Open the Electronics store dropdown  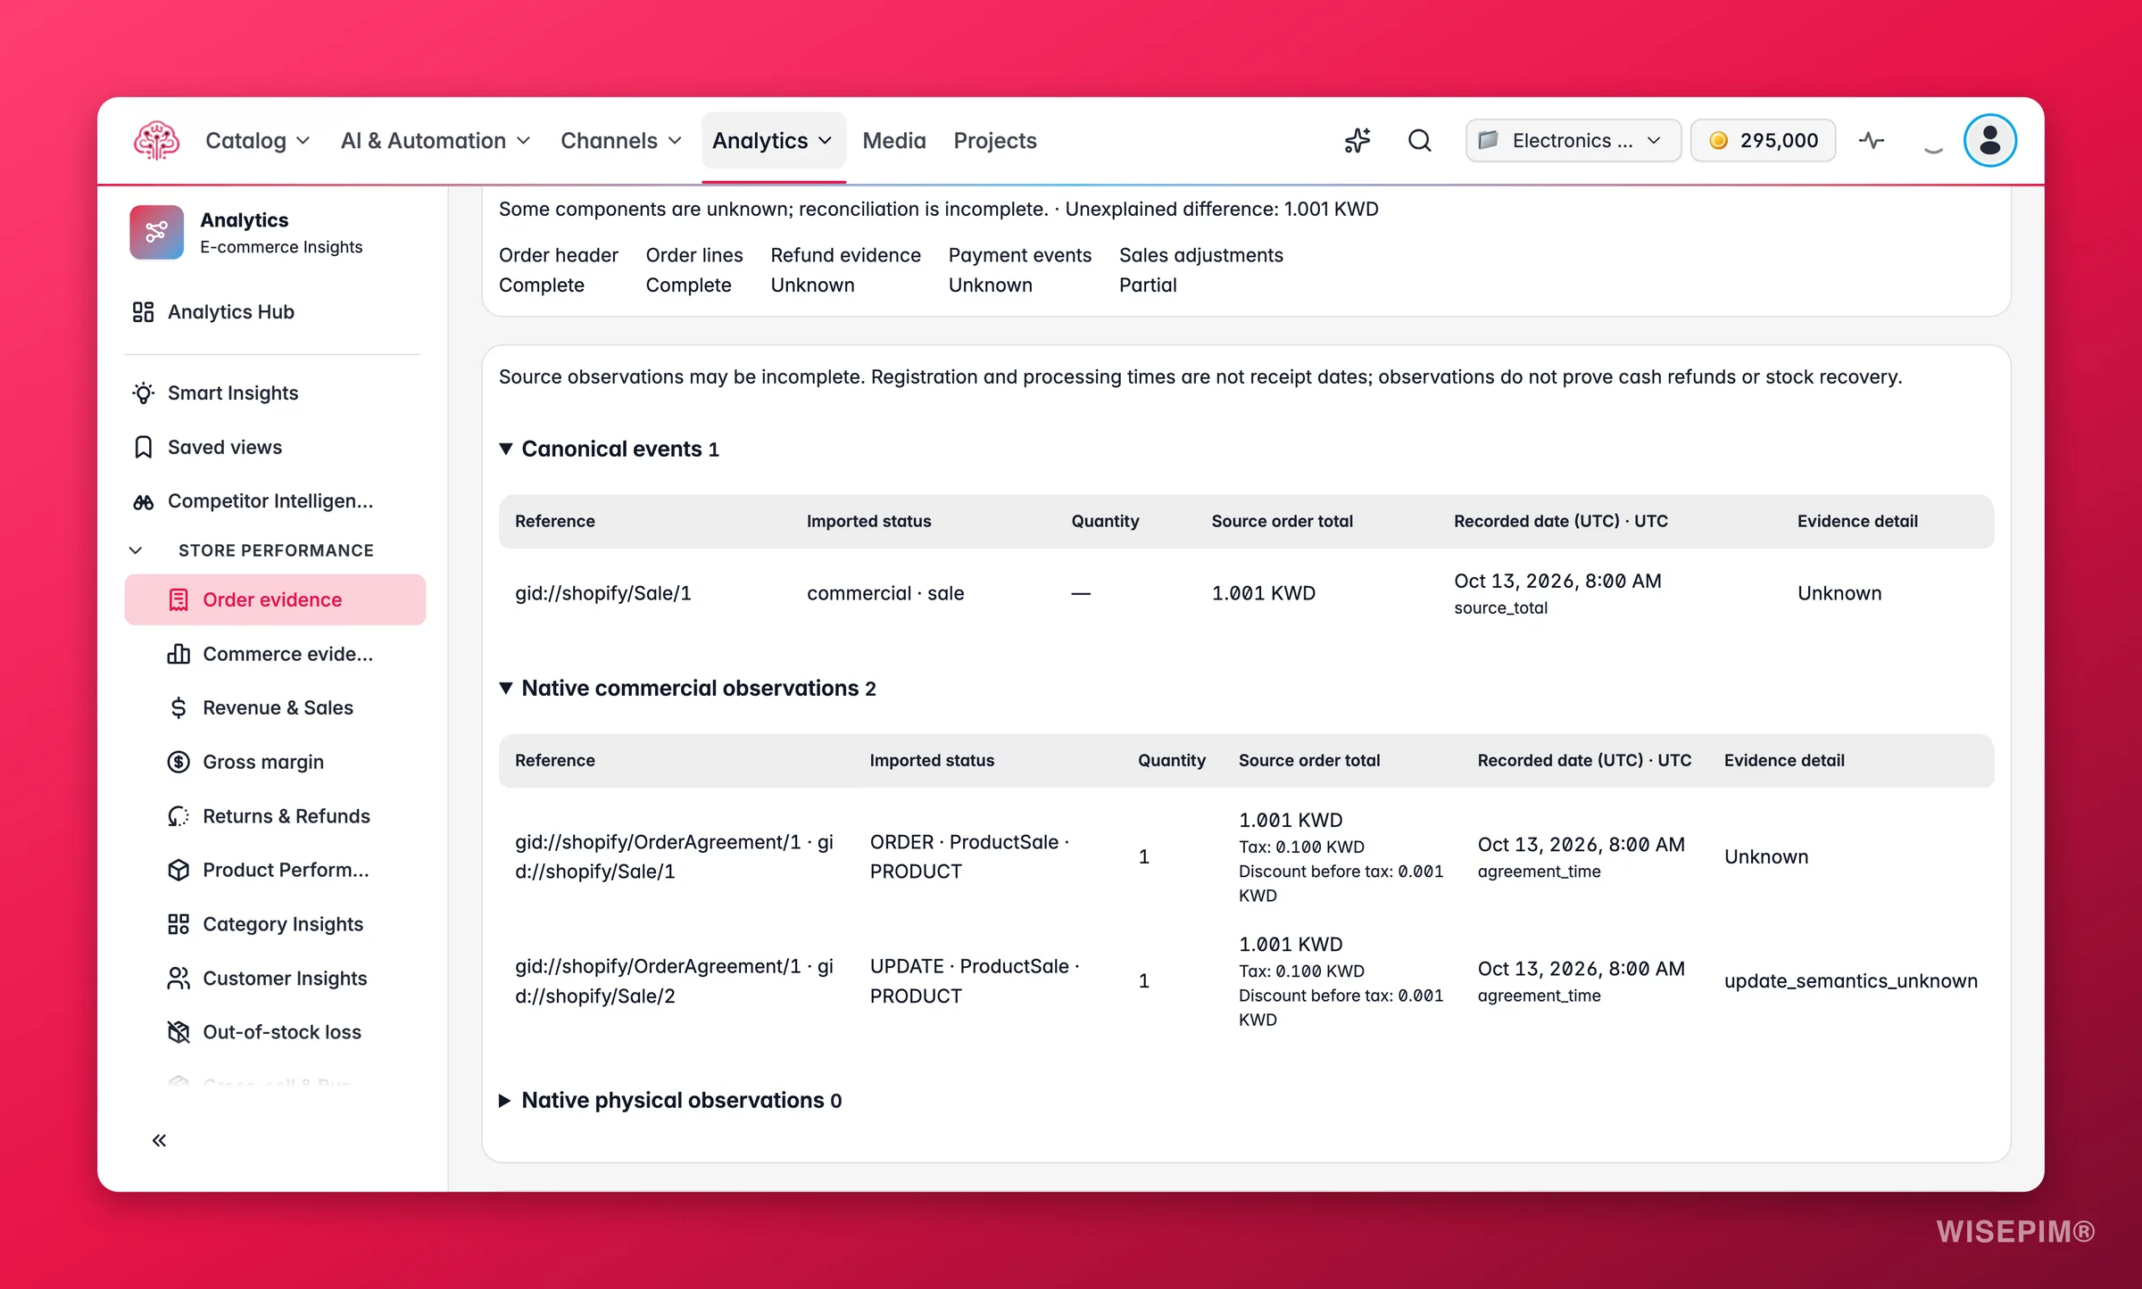(x=1573, y=140)
